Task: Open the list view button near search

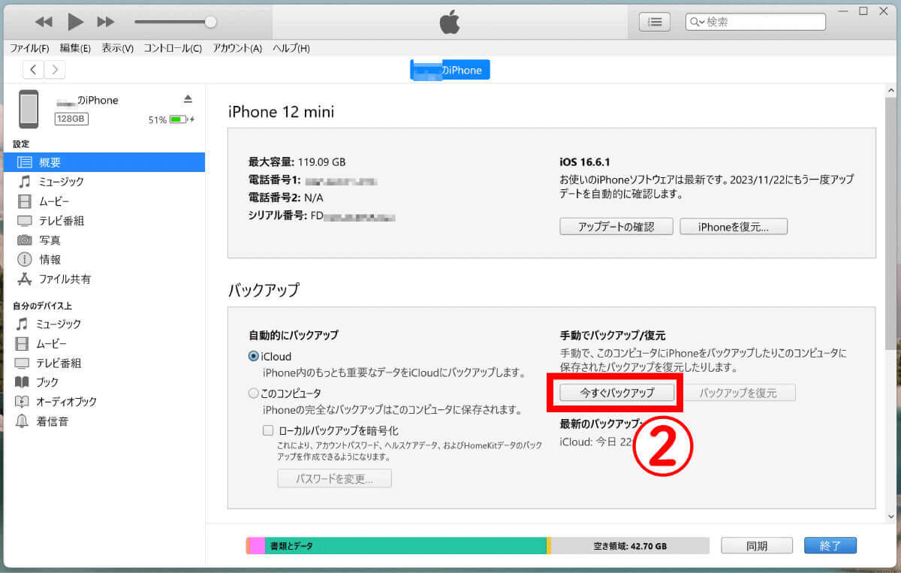Action: pos(655,22)
